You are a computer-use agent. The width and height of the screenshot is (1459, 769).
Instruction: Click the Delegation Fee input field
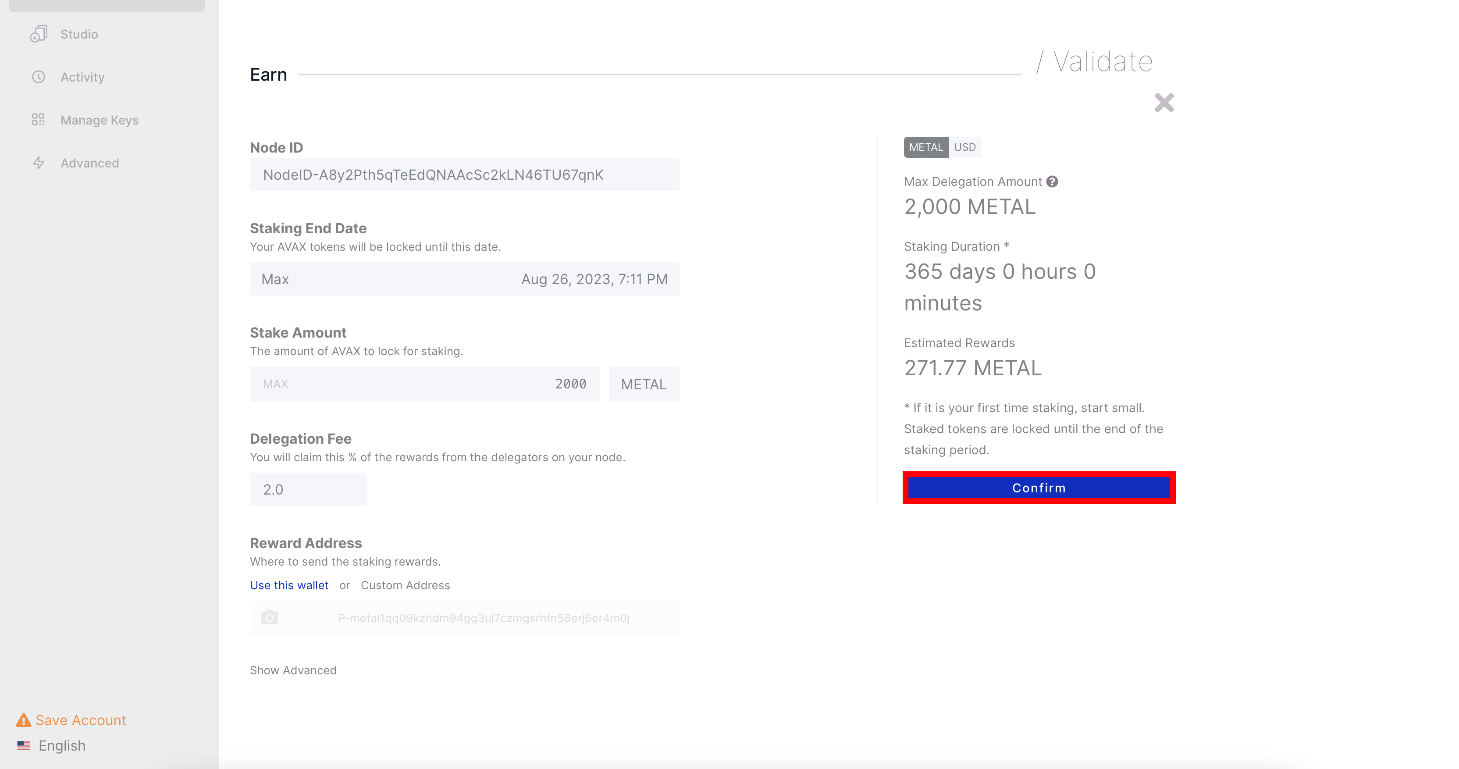(308, 489)
